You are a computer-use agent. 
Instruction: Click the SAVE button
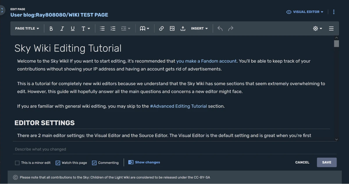click(x=327, y=162)
